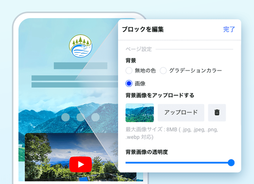Click the 背景画像をアップロードする heading
254x184 pixels.
160,95
